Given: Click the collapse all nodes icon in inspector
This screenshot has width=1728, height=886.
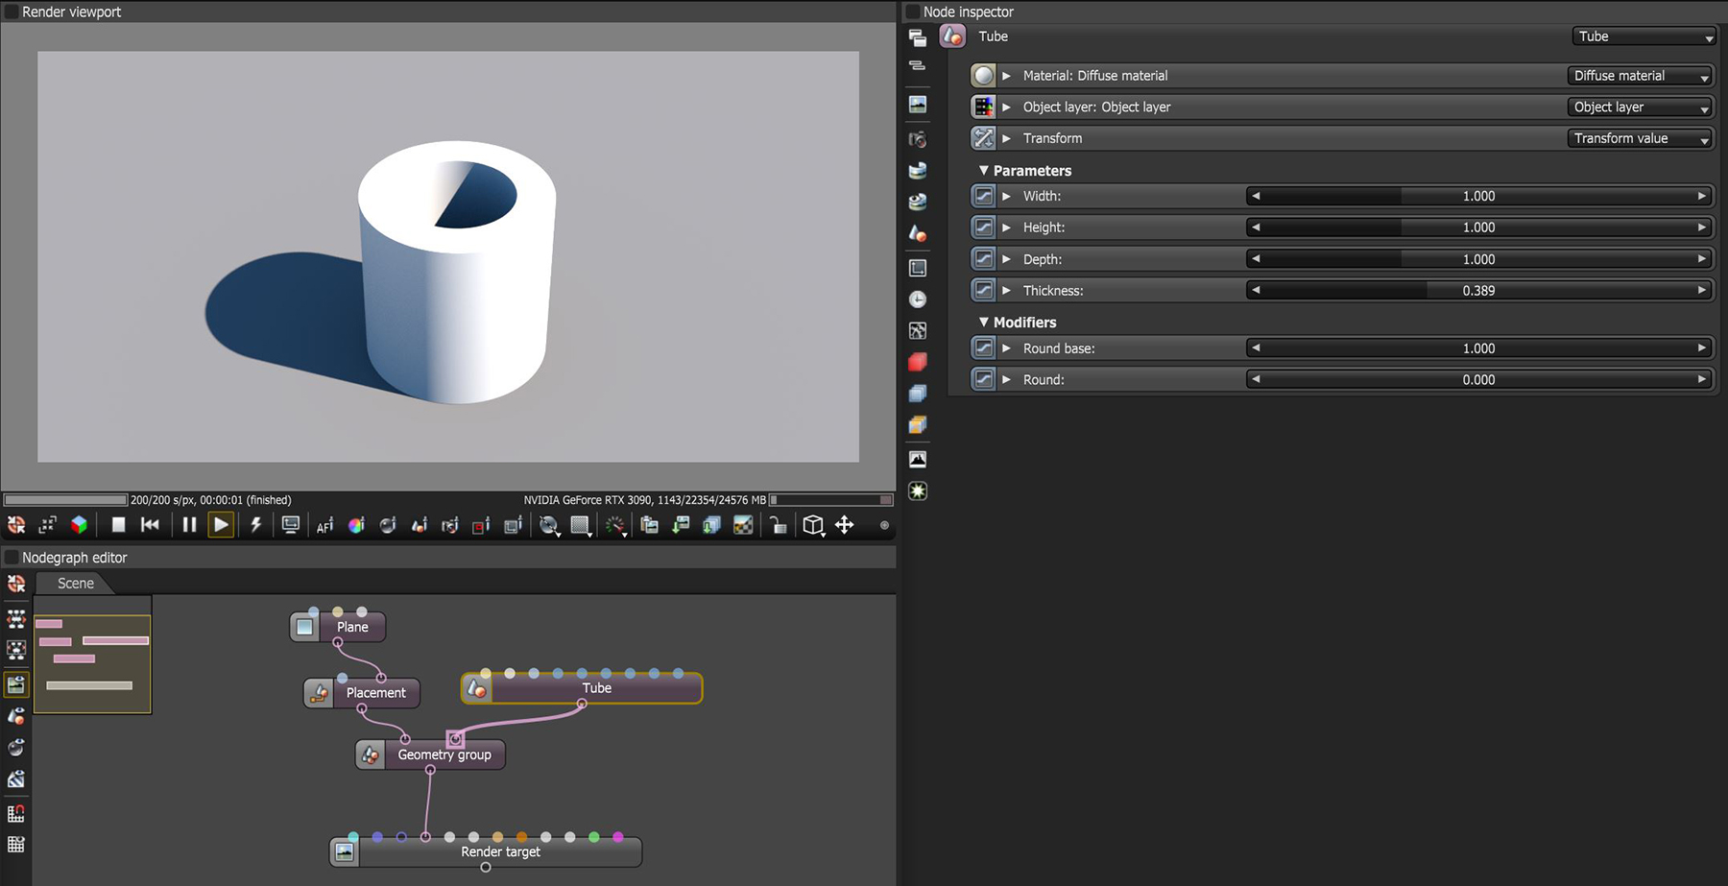Looking at the screenshot, I should [918, 65].
